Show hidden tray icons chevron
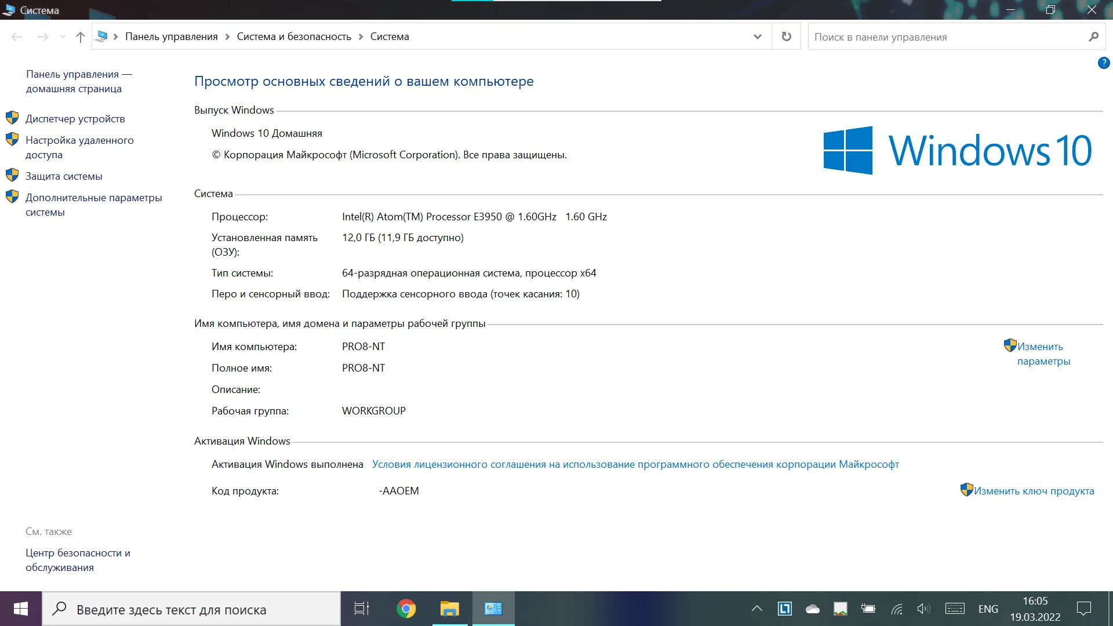This screenshot has height=626, width=1113. coord(756,609)
